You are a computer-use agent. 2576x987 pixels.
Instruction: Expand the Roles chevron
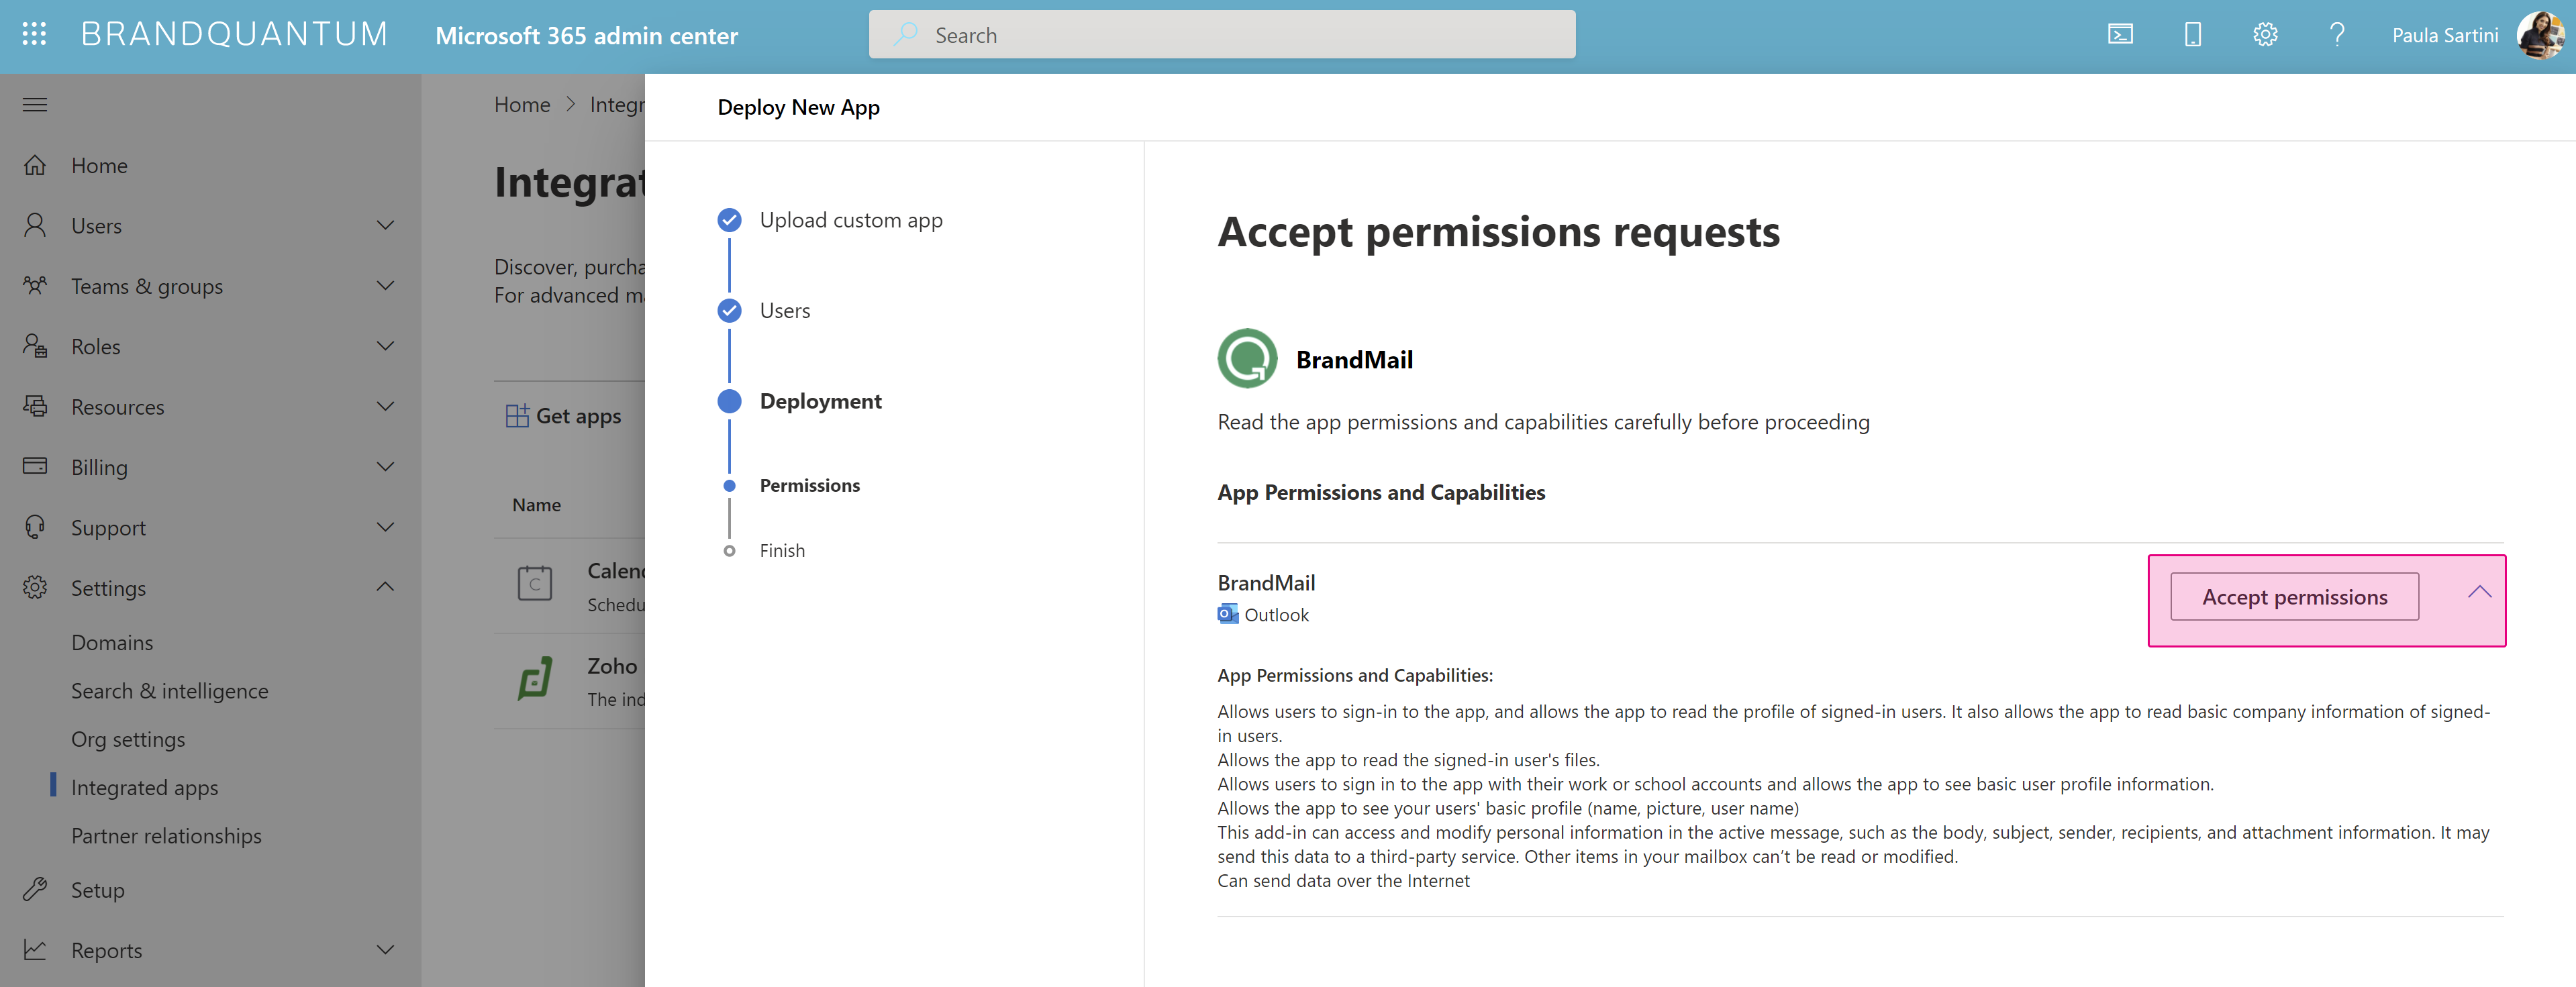pyautogui.click(x=385, y=346)
